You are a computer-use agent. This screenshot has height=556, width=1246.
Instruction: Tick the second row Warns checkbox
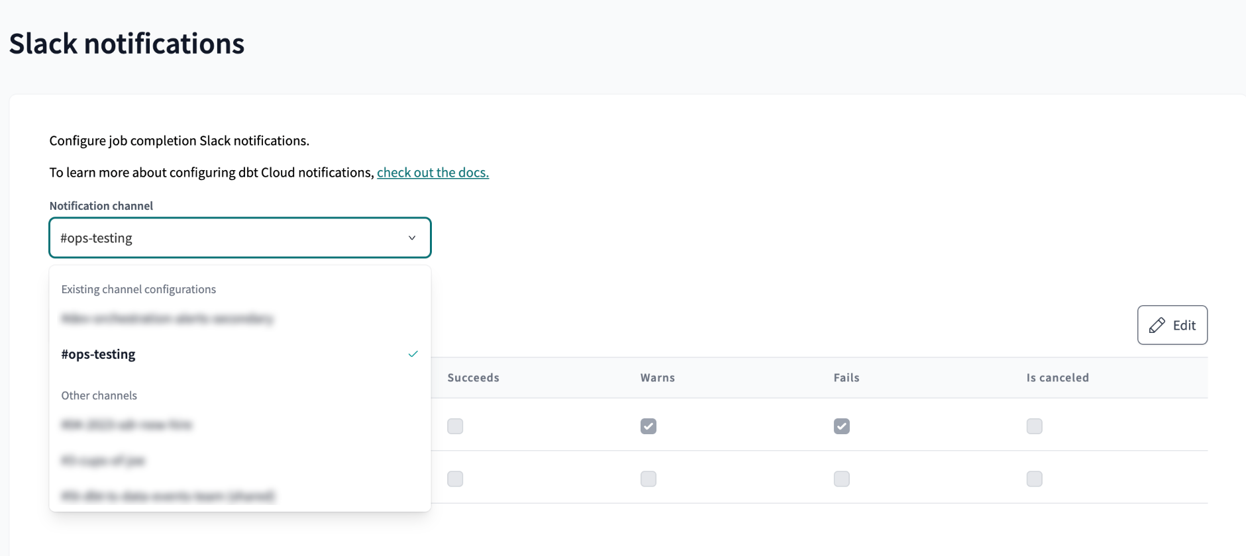tap(649, 479)
